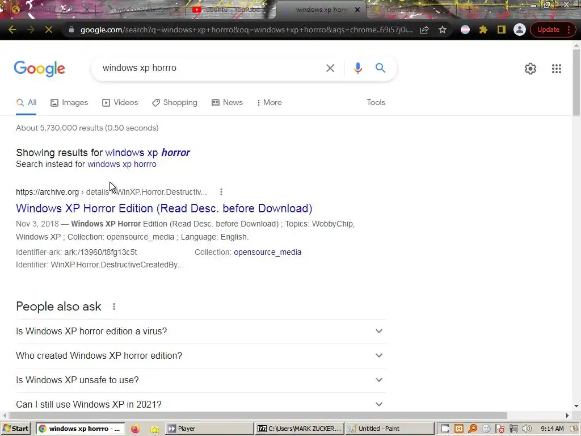Open the search Tools options
Screen dimensions: 581x436
376,102
